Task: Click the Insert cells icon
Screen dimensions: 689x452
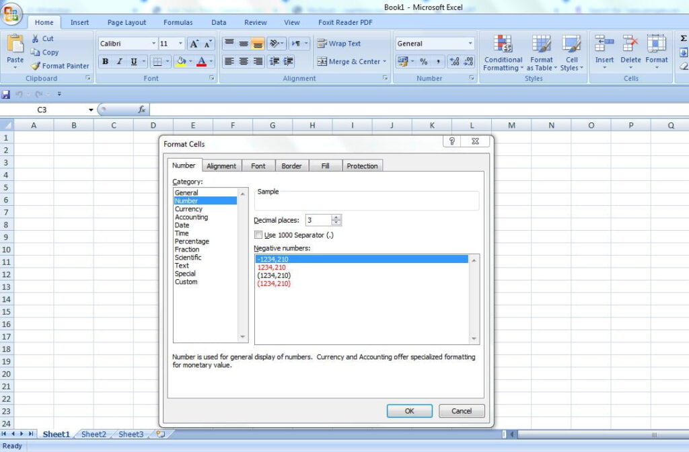Action: (x=604, y=44)
